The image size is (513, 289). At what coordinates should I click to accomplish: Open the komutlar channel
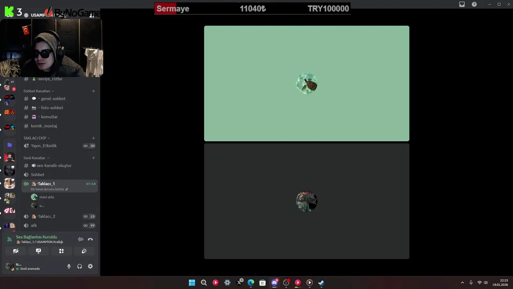[59, 117]
